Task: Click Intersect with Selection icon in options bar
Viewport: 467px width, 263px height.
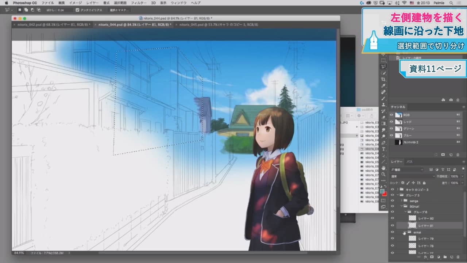Action: 39,10
